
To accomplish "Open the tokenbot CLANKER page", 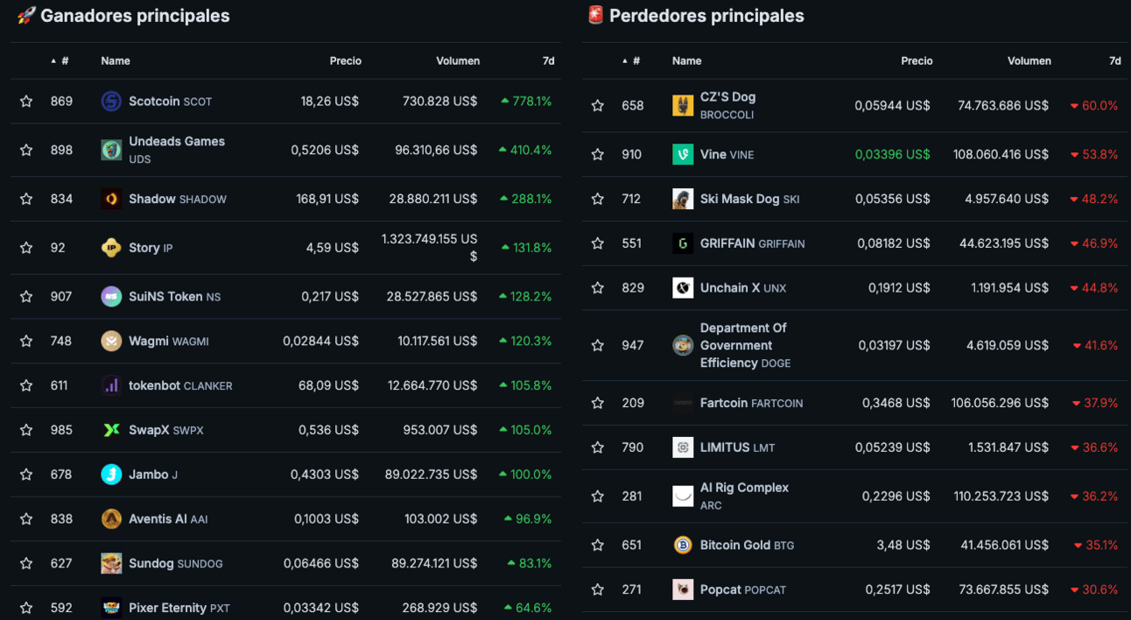I will point(180,385).
